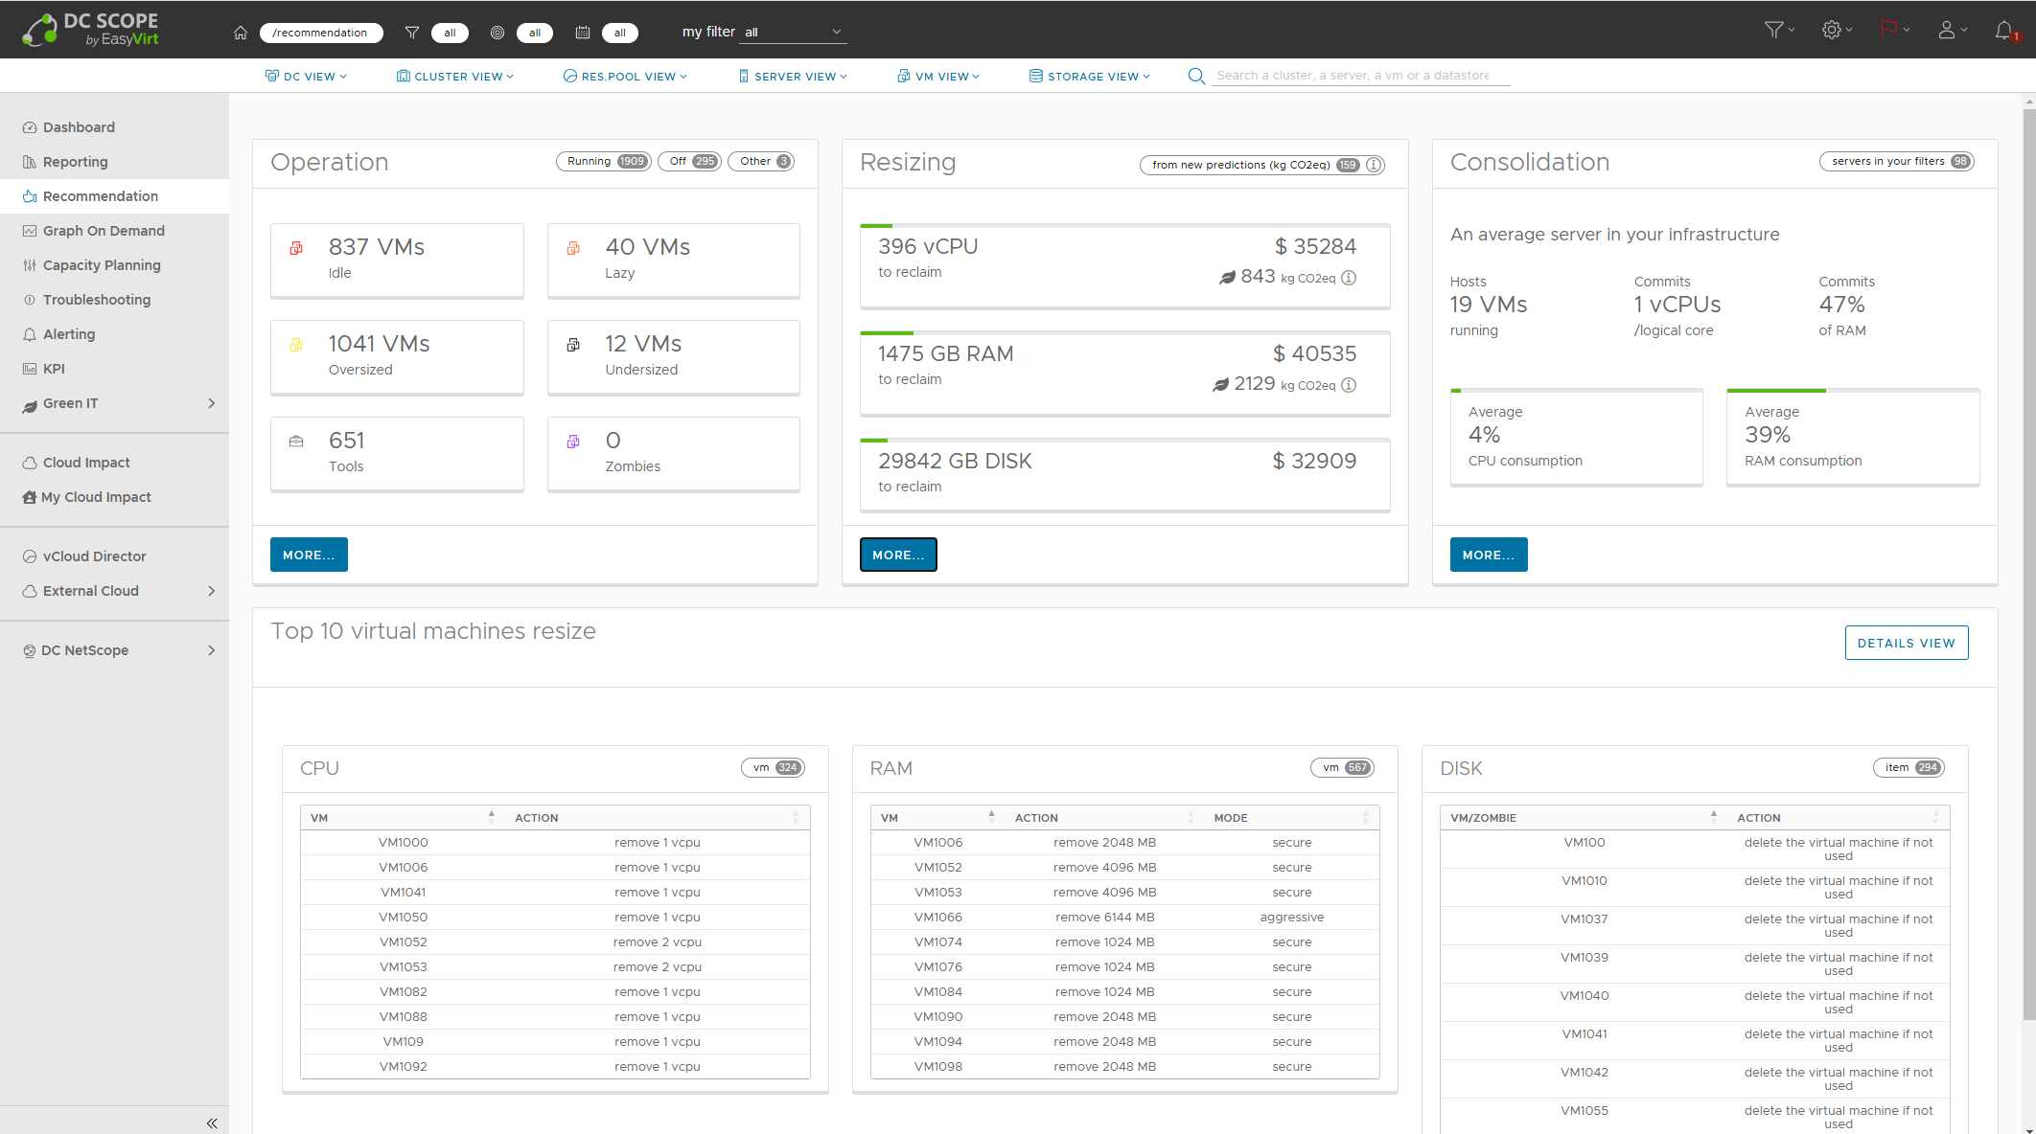Click the Idle VMs icon
Screen dimensions: 2036x1134
click(x=296, y=248)
